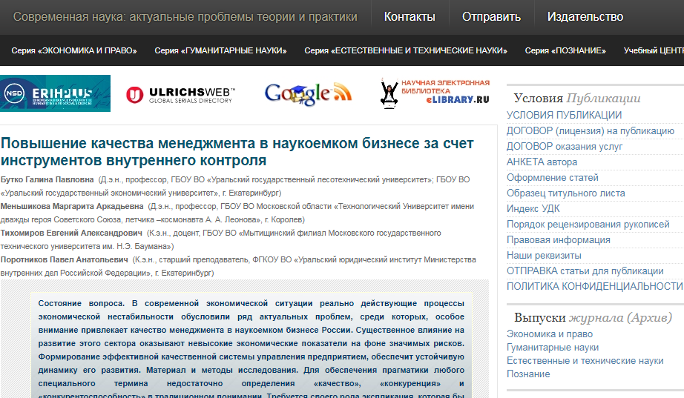Viewport: 684px width, 398px height.
Task: Open the Контакты menu item
Action: 410,16
